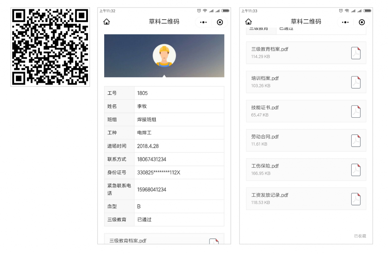388x254 pixels.
Task: Click the 进场时间 field label
Action: click(117, 146)
